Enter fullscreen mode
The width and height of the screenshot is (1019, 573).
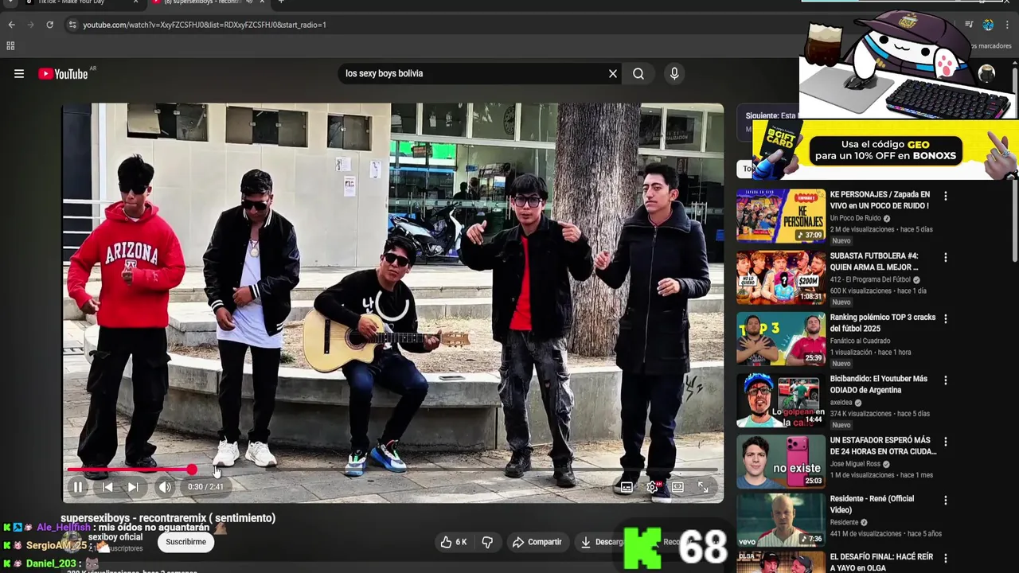coord(703,487)
